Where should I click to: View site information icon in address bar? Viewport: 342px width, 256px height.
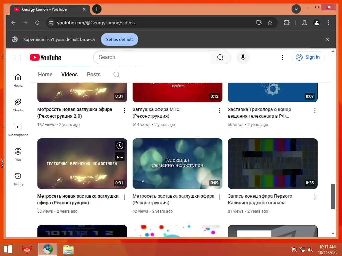coord(51,23)
